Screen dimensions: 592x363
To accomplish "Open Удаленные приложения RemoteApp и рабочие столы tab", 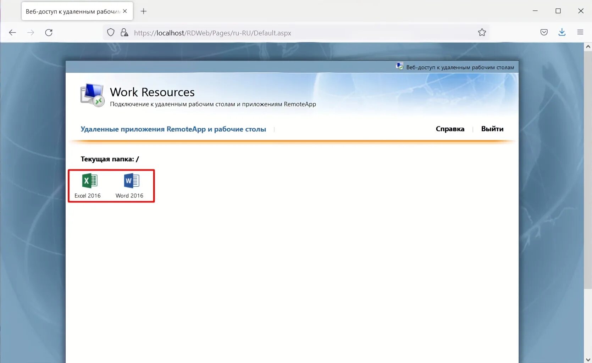I will pos(173,129).
